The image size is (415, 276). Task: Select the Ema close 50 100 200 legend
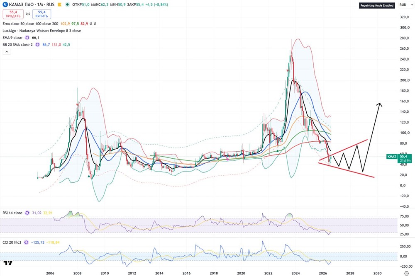[30, 24]
